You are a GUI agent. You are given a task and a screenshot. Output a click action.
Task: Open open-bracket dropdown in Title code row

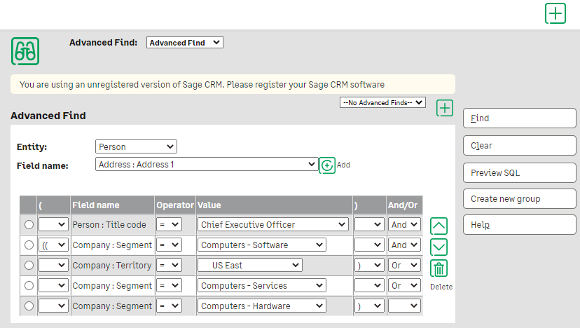tap(53, 224)
